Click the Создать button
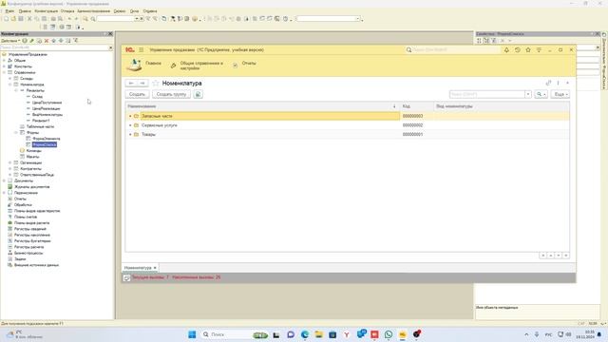 tap(137, 94)
